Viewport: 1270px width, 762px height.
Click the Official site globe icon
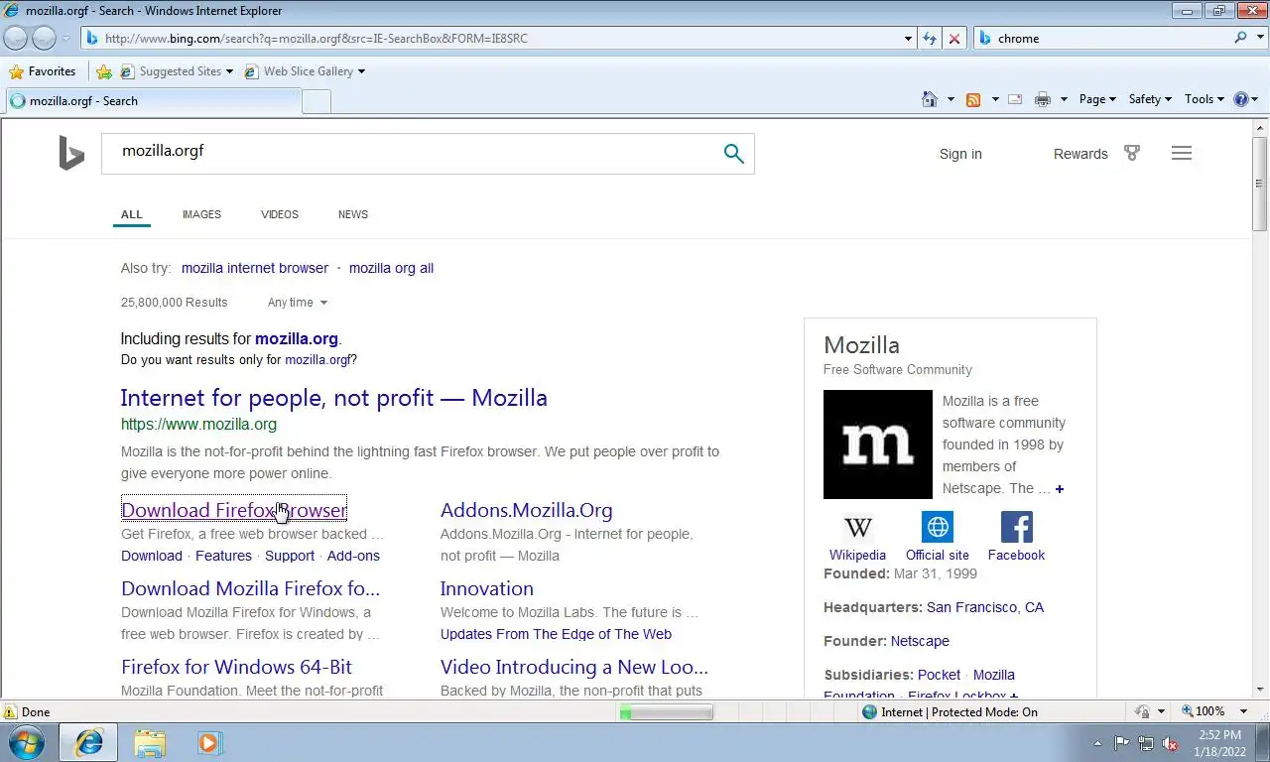938,527
